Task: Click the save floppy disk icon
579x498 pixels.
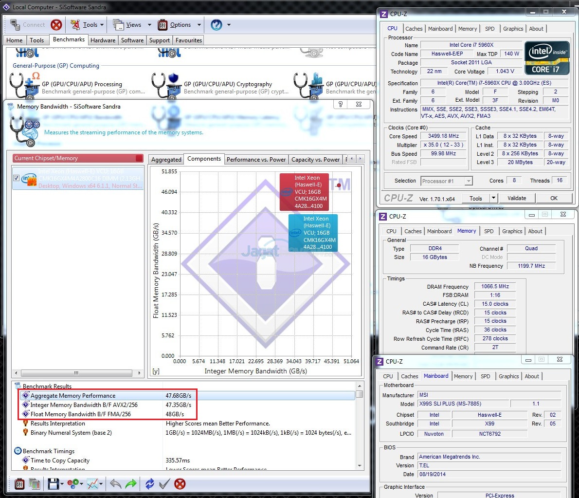Action: tap(53, 484)
